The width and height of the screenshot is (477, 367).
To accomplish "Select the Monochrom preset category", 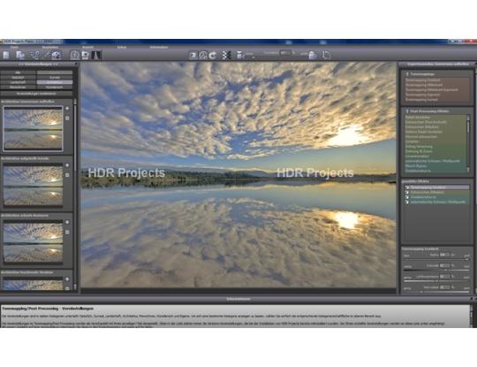I will point(19,88).
